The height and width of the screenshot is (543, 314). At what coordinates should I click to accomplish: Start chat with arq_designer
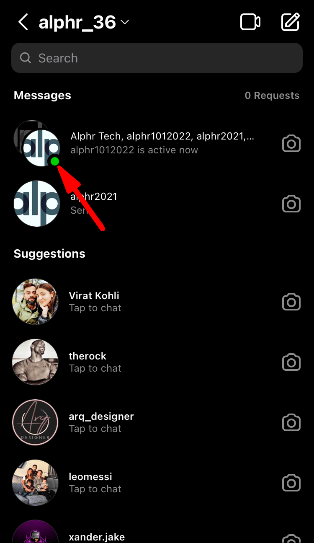click(x=157, y=422)
